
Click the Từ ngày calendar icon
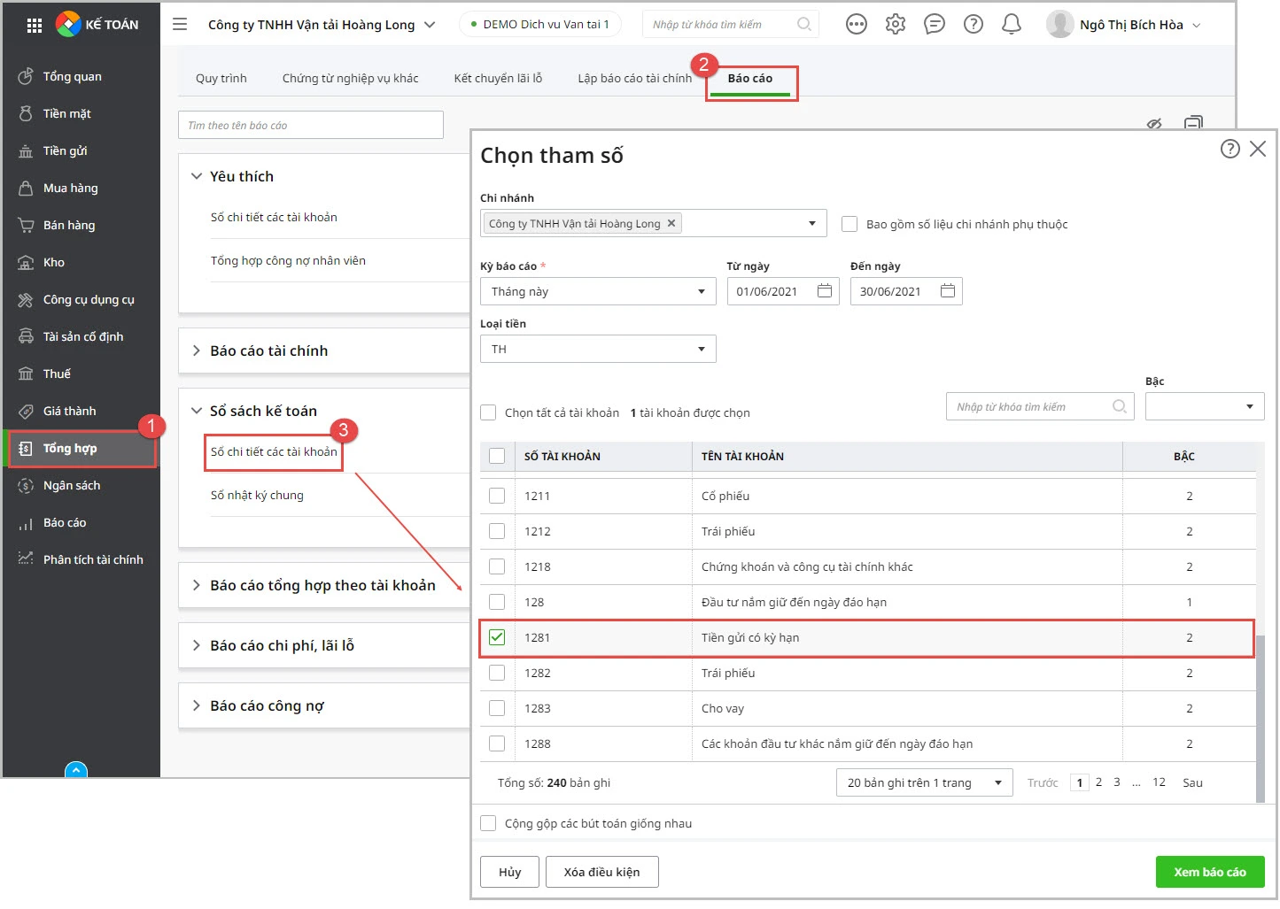[825, 291]
